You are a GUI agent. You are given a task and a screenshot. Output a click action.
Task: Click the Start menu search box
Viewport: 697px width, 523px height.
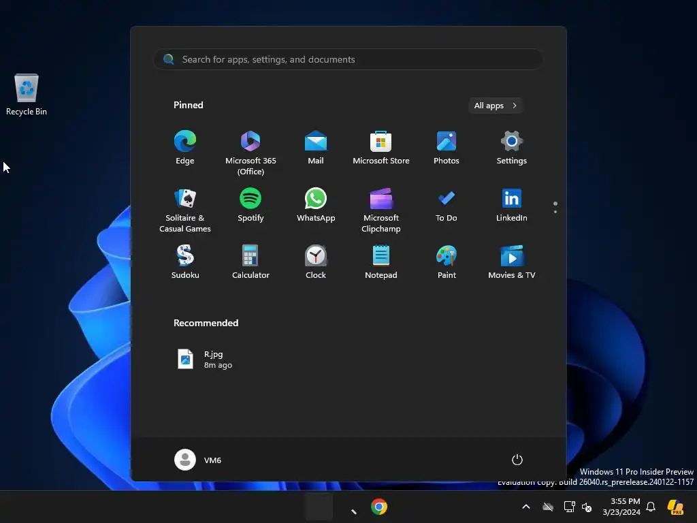click(x=348, y=59)
